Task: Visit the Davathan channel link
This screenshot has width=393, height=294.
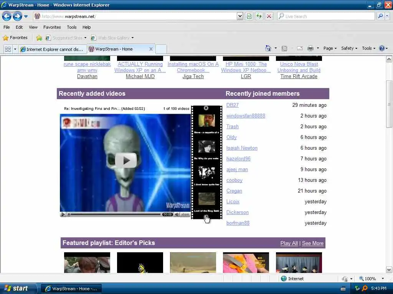Action: coord(87,77)
